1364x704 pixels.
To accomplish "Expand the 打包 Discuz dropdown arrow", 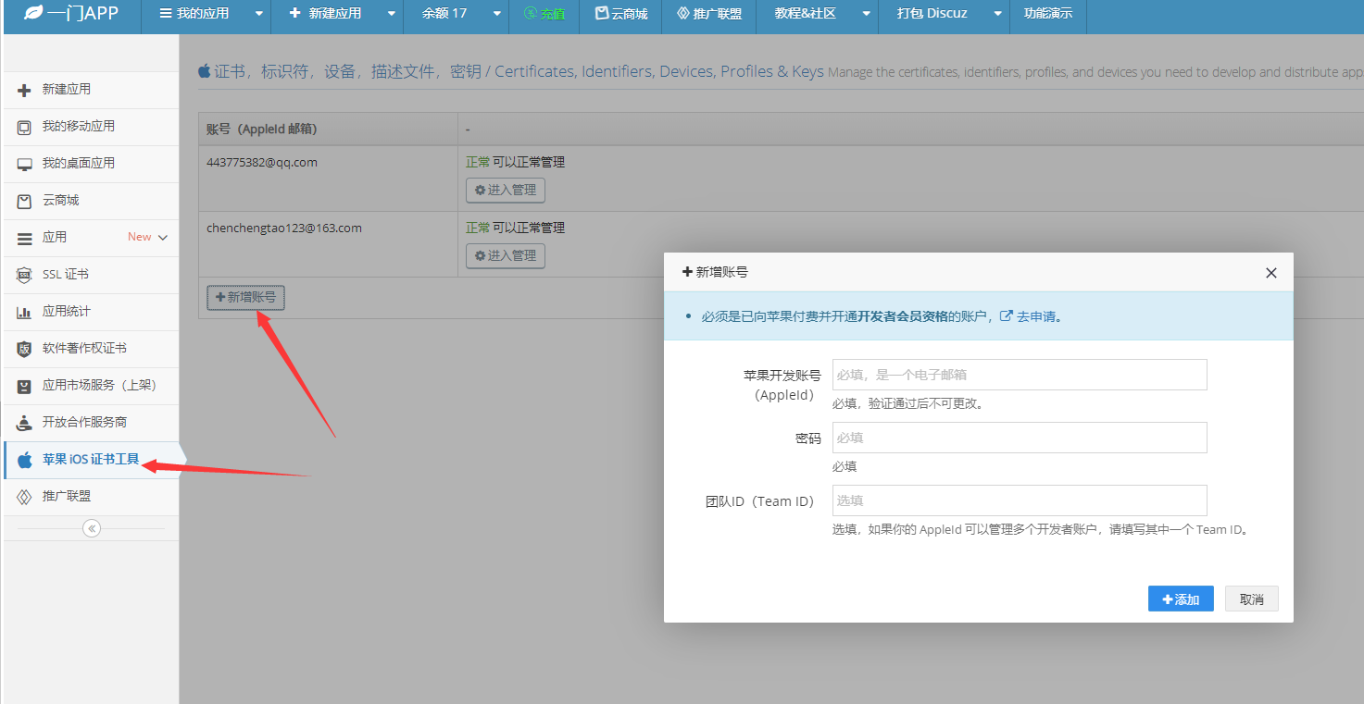I will tap(997, 14).
